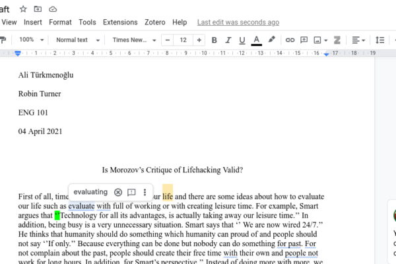The image size is (396, 264).
Task: Open the Normal text style dropdown
Action: tap(76, 40)
